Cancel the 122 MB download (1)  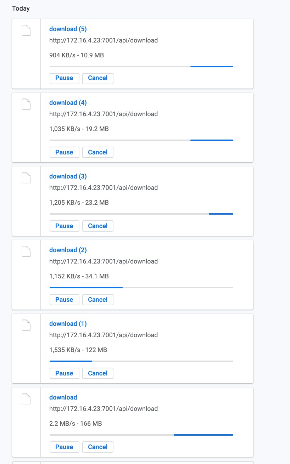[x=97, y=373]
